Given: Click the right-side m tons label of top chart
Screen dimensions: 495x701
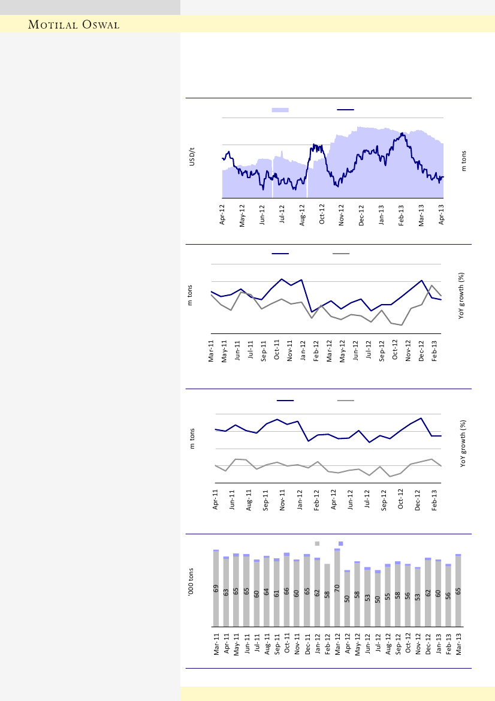Looking at the screenshot, I should click(x=463, y=161).
